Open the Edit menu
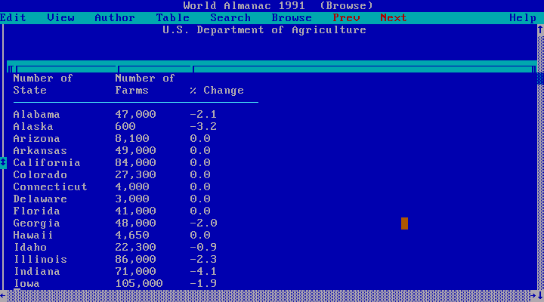This screenshot has width=544, height=302. 13,17
